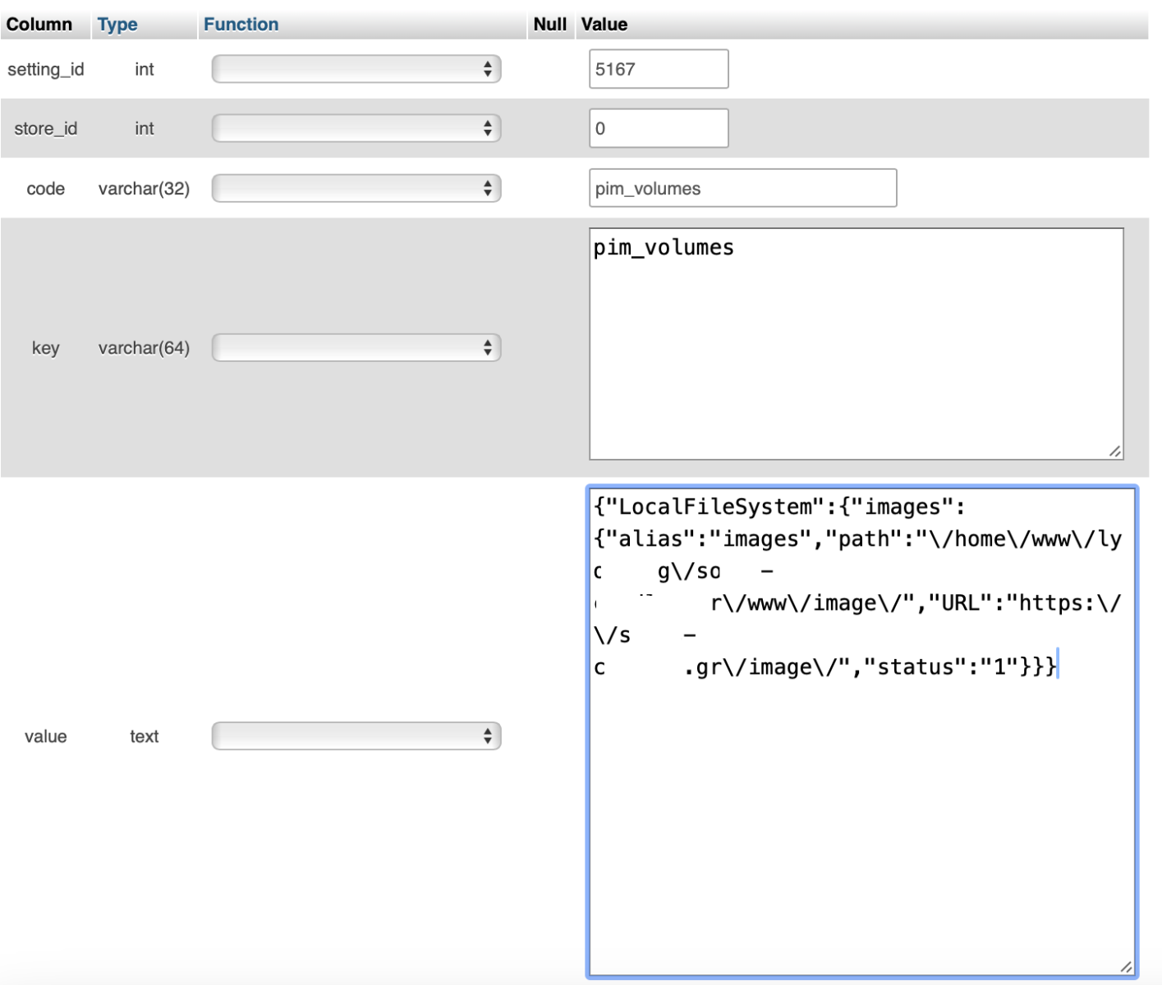1162x985 pixels.
Task: Click inside the value JSON textarea
Action: click(x=862, y=732)
